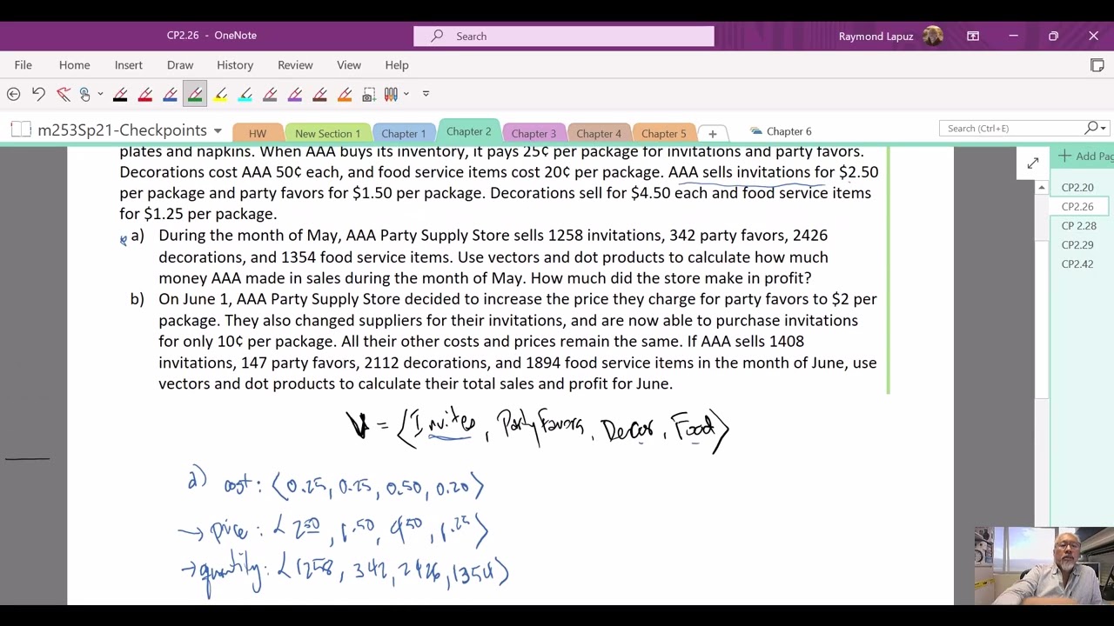The height and width of the screenshot is (626, 1114).
Task: Select the purple pen
Action: 295,94
